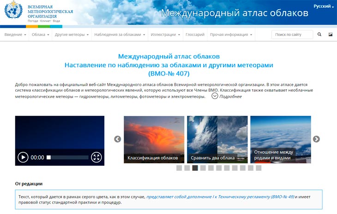Screen dimensions: 337x214
Task: Click the WMO emblem logo
Action: [13, 10]
